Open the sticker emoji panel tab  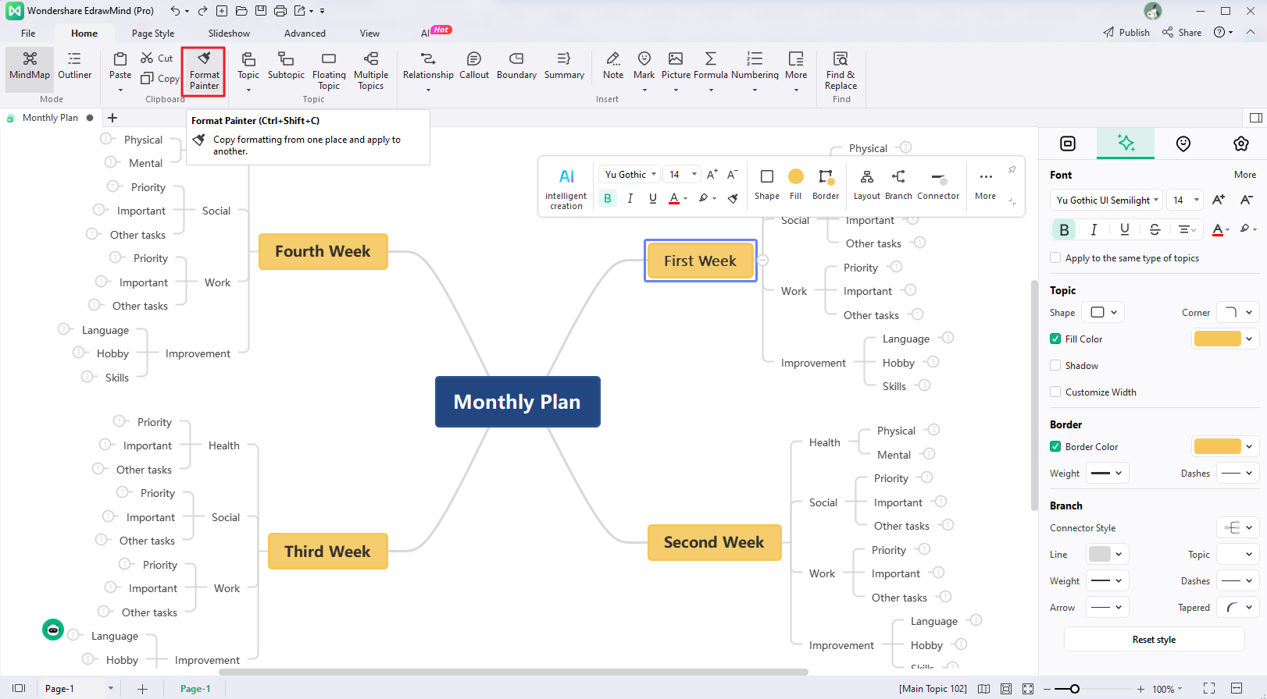1183,144
